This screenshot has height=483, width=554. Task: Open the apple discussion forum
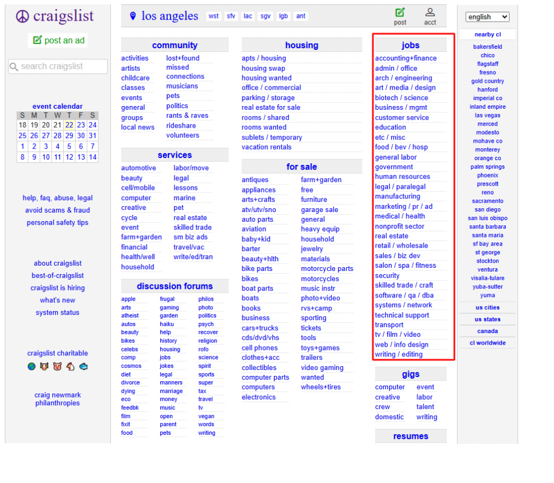[128, 299]
